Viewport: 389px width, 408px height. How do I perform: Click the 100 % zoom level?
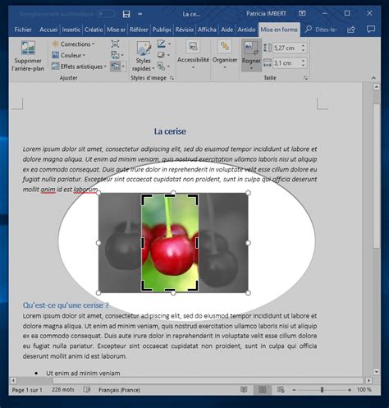point(364,390)
